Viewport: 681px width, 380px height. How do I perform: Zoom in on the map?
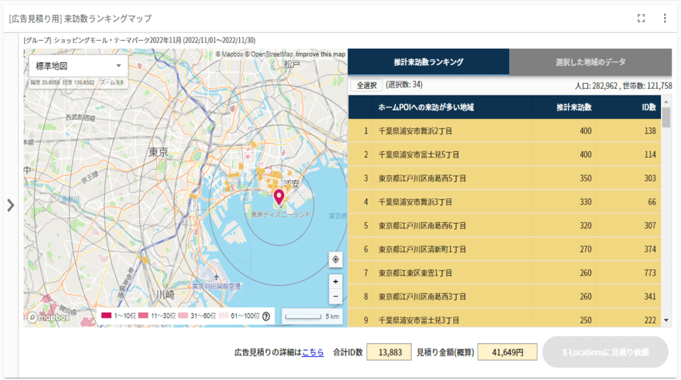click(335, 282)
